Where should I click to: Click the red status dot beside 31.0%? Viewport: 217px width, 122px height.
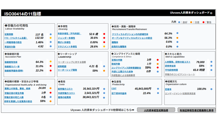click(x=51, y=66)
